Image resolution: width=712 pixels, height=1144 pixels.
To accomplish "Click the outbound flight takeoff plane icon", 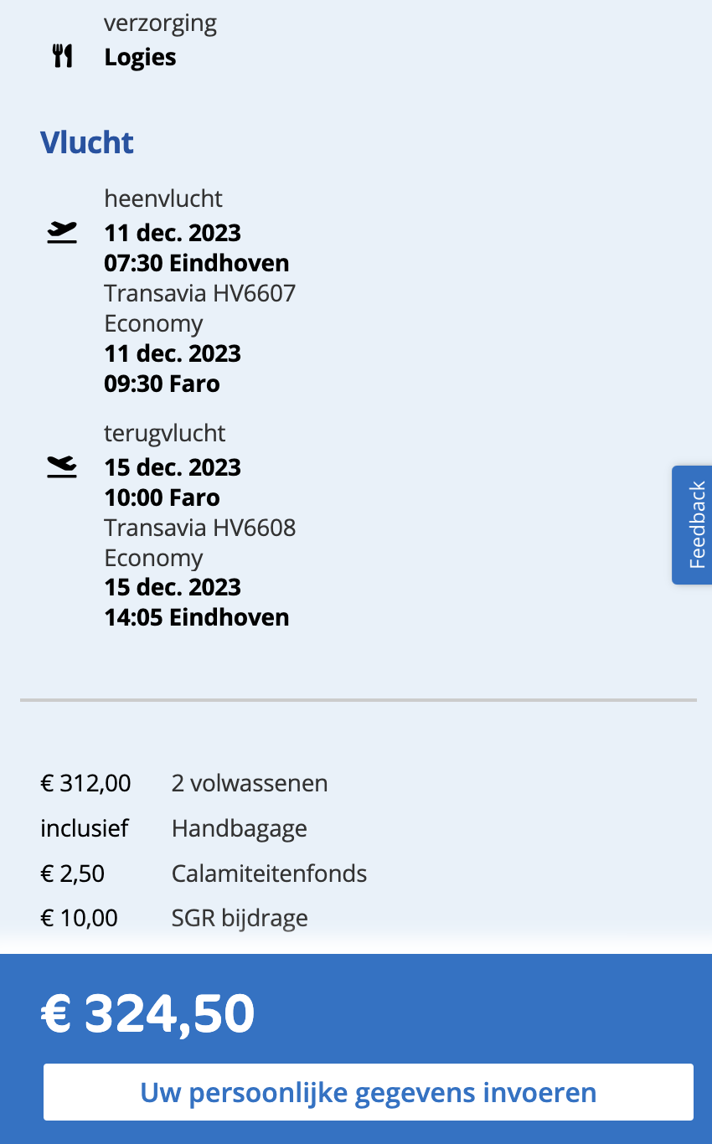I will (62, 232).
